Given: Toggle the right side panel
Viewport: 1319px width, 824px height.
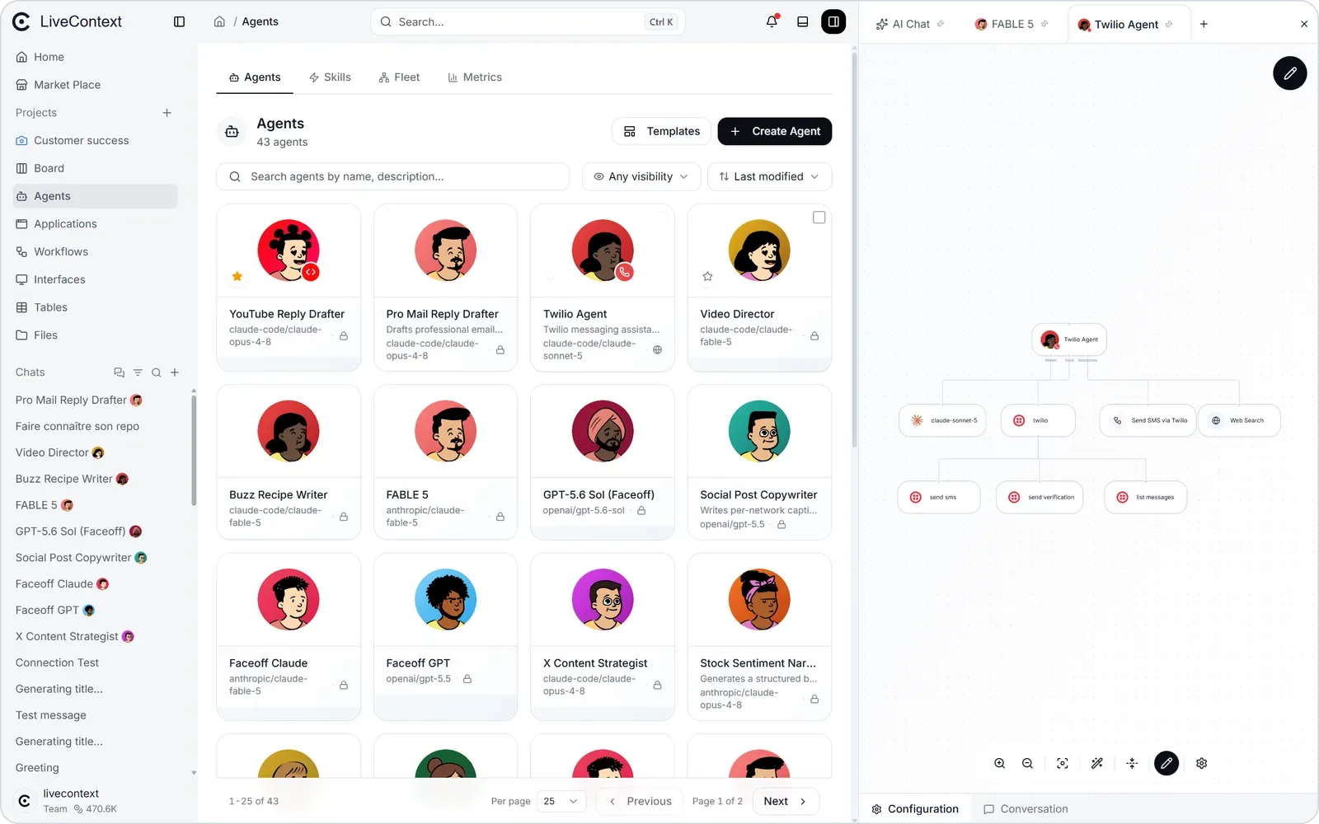Looking at the screenshot, I should tap(833, 22).
